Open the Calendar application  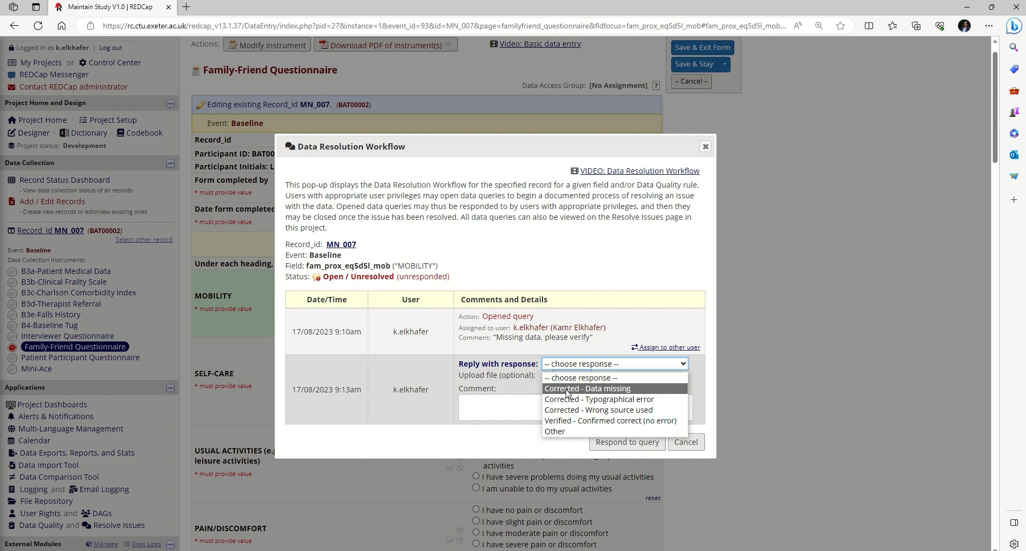[35, 440]
